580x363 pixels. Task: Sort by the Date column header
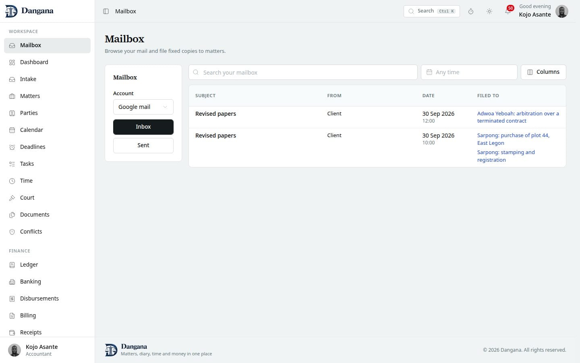(x=428, y=96)
